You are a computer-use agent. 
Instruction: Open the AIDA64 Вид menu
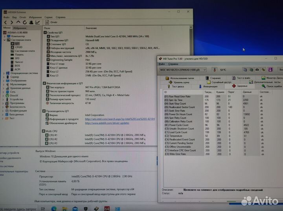click(15, 17)
